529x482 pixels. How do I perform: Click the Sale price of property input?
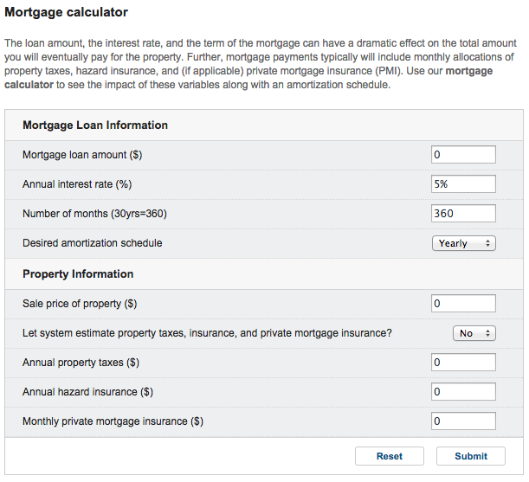click(x=463, y=304)
